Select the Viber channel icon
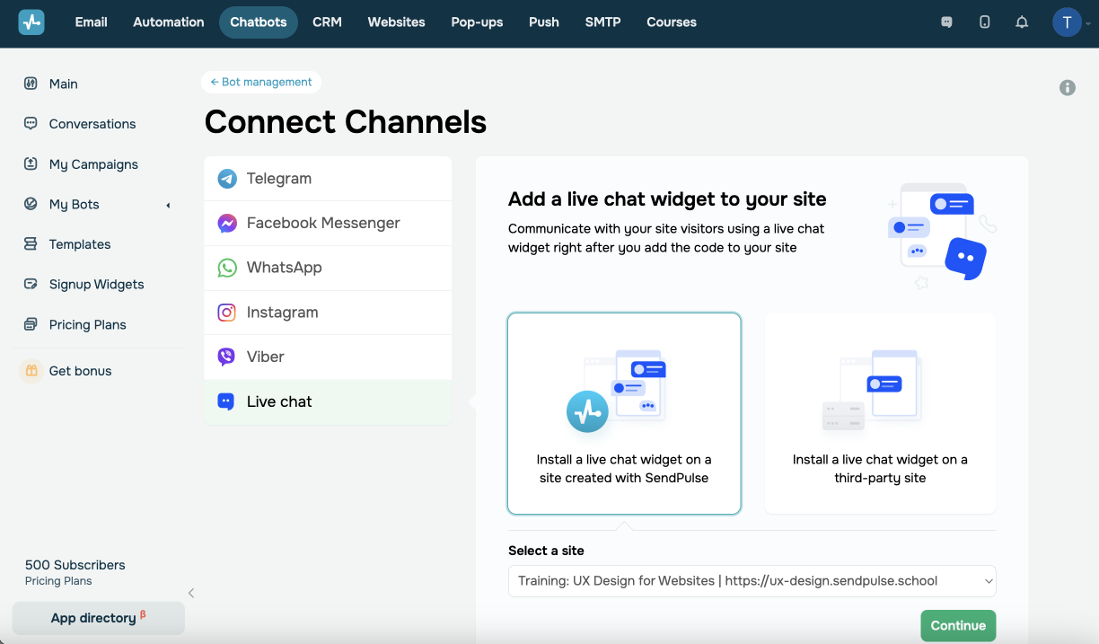 pyautogui.click(x=227, y=357)
